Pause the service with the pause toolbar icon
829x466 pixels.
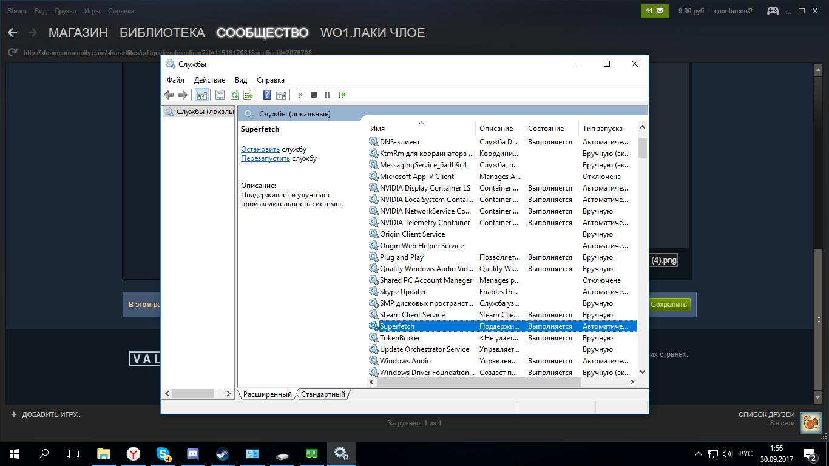coord(328,95)
